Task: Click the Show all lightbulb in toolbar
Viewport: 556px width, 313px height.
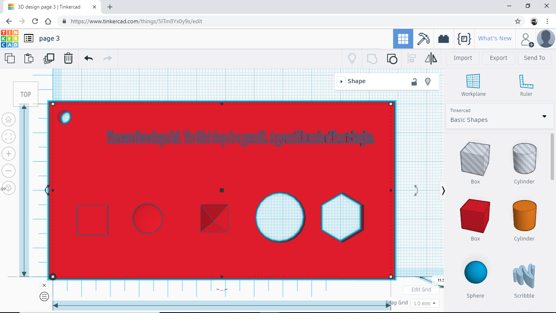Action: (x=352, y=58)
